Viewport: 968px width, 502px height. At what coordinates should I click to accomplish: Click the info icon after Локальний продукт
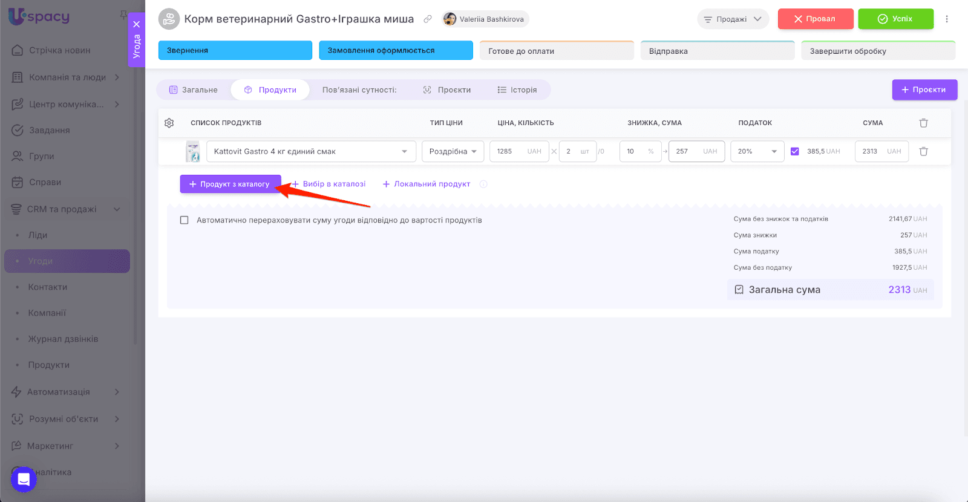click(483, 184)
